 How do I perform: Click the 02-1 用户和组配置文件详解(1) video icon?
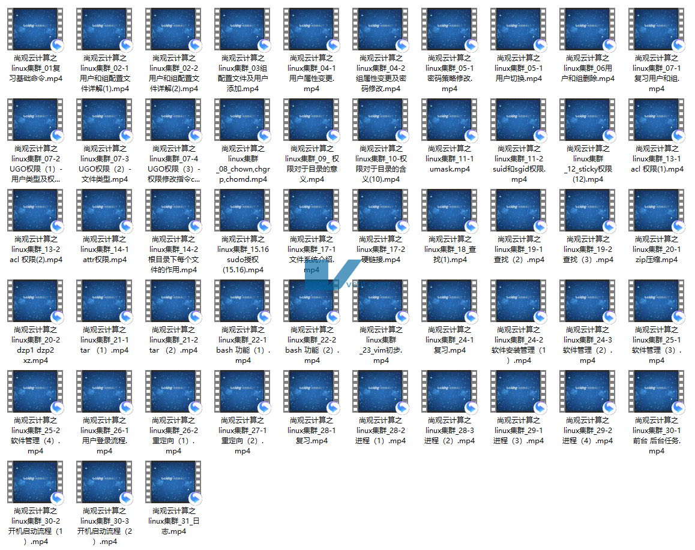(104, 29)
